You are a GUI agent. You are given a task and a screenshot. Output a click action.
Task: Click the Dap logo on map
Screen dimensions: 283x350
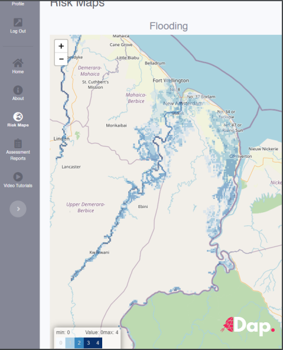[x=248, y=326]
